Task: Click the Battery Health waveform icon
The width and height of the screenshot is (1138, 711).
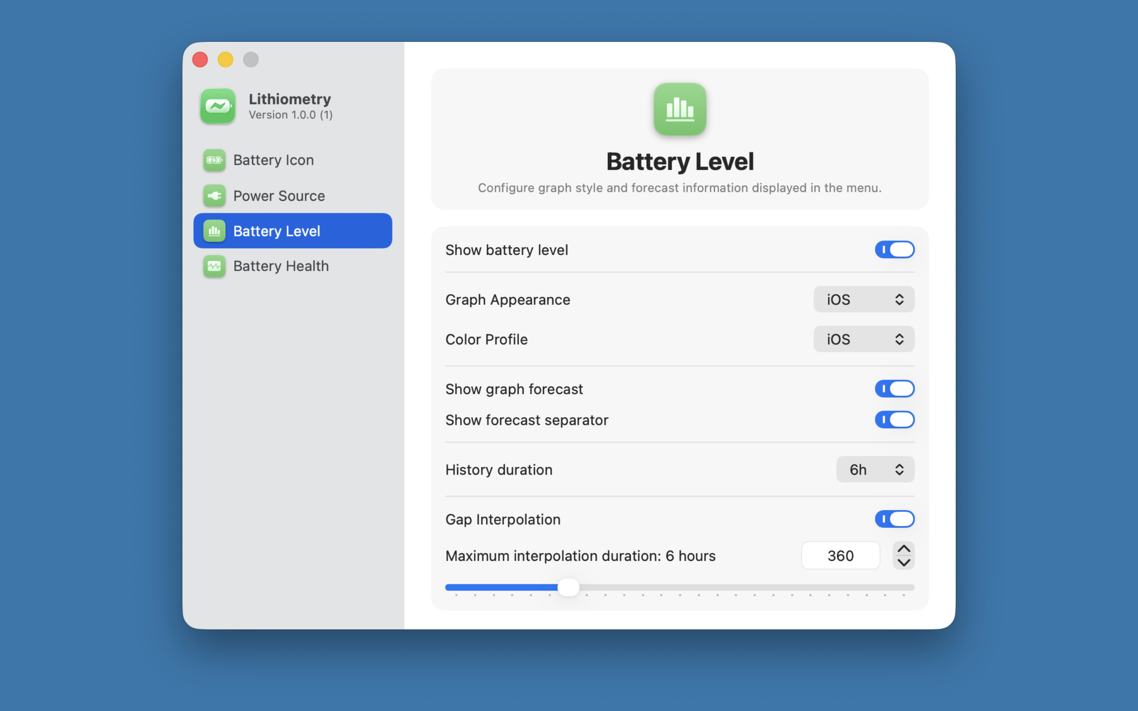Action: 214,266
